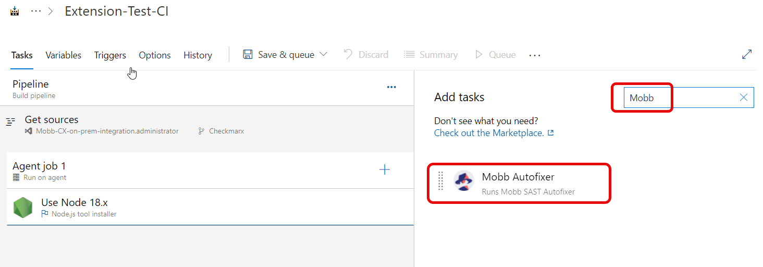Clear the Mobb search text
This screenshot has height=267, width=763.
(744, 98)
